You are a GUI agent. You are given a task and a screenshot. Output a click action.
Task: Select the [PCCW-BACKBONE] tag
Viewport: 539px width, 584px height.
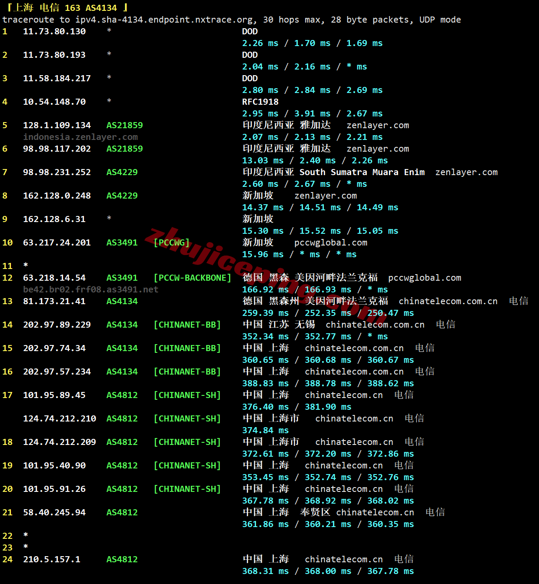point(193,278)
